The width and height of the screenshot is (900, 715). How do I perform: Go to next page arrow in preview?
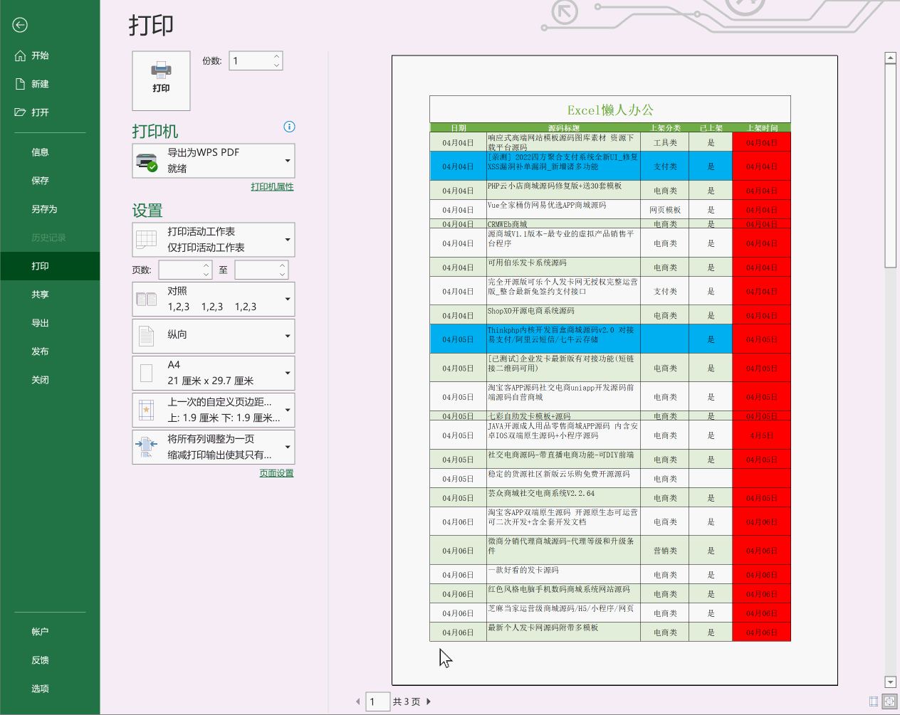pos(429,701)
